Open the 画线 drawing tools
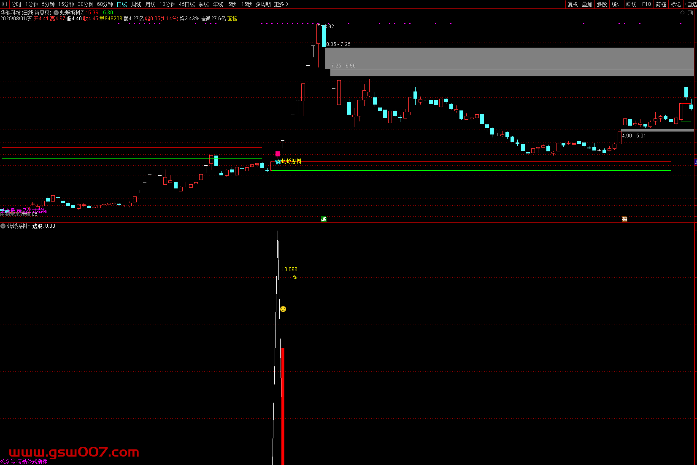Screen dimensions: 697x465 click(631, 4)
